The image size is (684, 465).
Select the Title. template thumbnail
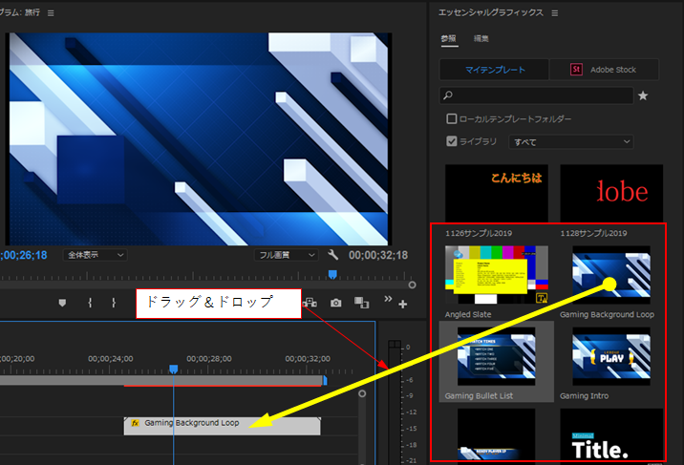point(611,434)
